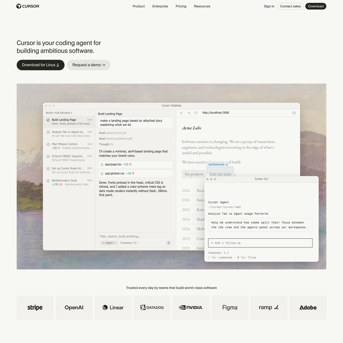This screenshot has width=343, height=343.
Task: Click Read brand-guidelines.pdf line
Action: point(115,139)
